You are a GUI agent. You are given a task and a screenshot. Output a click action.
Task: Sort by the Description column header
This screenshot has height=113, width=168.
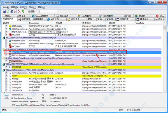[x=42, y=23]
